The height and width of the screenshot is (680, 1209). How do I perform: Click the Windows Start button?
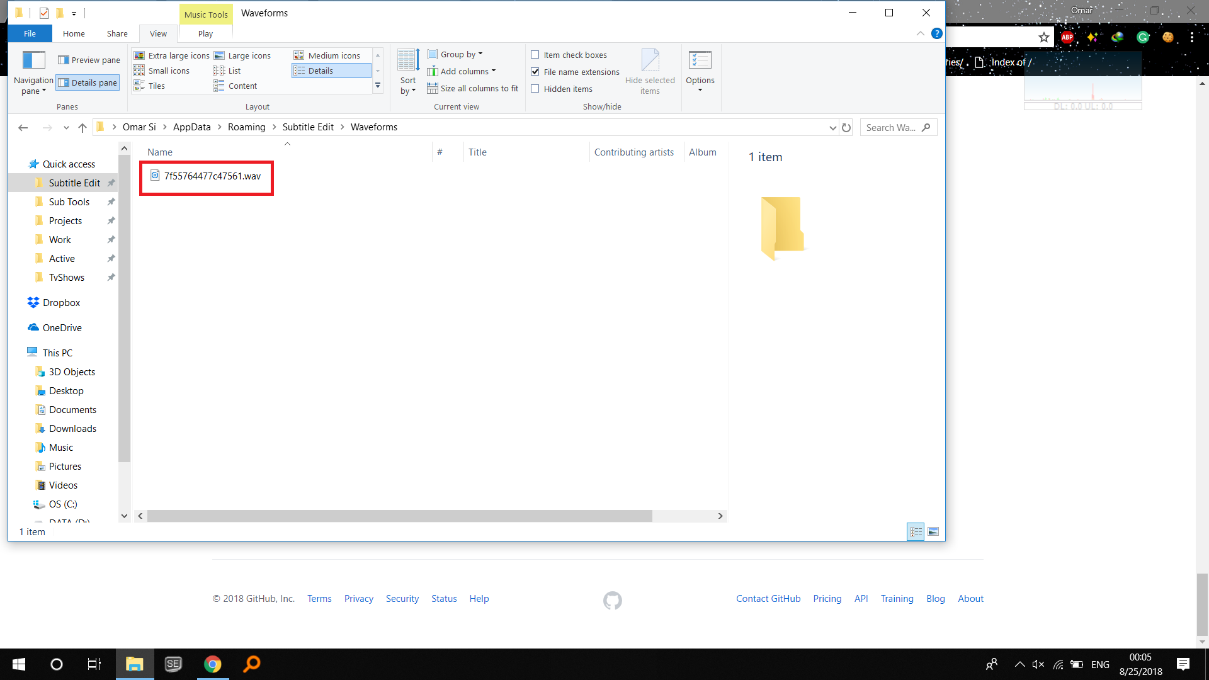[x=19, y=664]
